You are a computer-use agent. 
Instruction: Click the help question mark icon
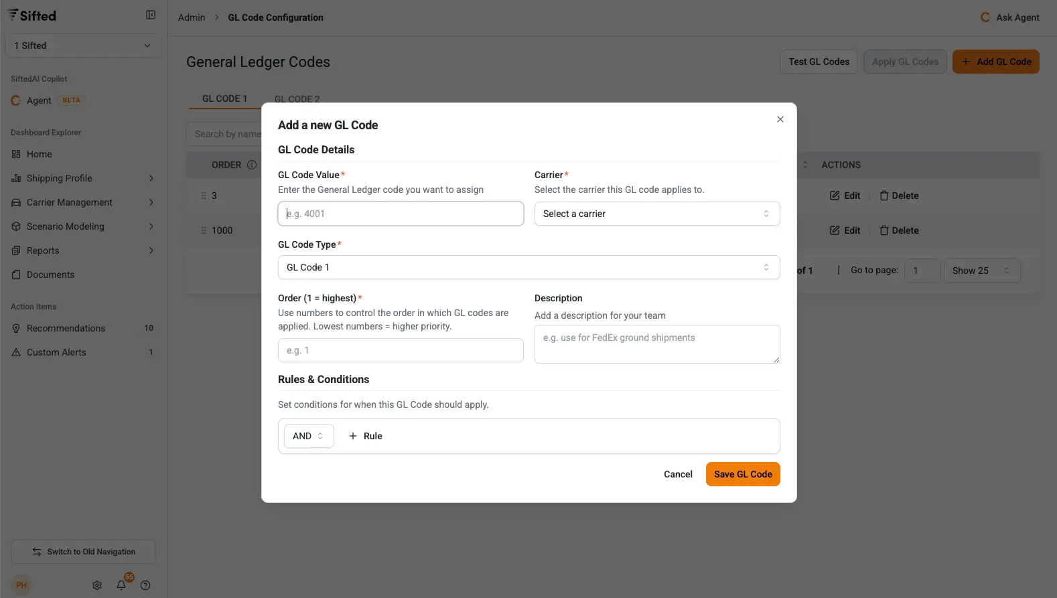tap(145, 585)
